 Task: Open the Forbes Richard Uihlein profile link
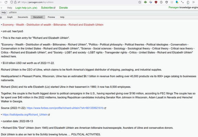point(65,108)
